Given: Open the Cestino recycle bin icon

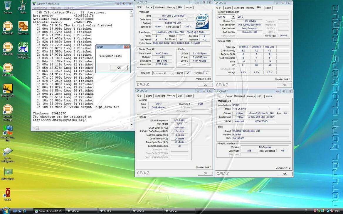Looking at the screenshot, I should pyautogui.click(x=8, y=7).
